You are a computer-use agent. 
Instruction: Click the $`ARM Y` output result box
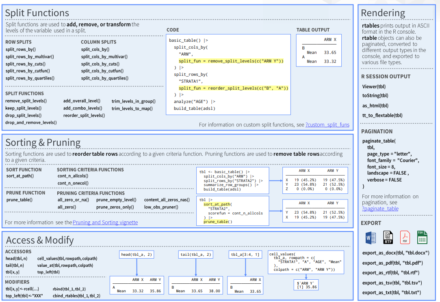pyautogui.click(x=306, y=284)
